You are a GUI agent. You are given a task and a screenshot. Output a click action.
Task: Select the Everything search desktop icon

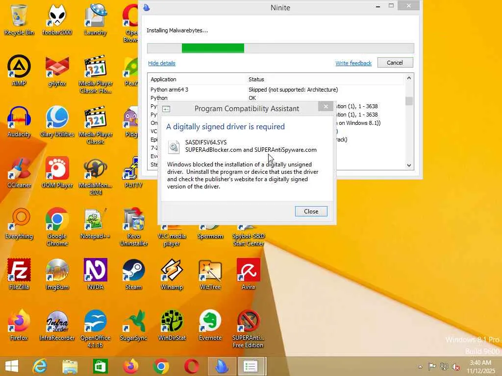tap(19, 223)
